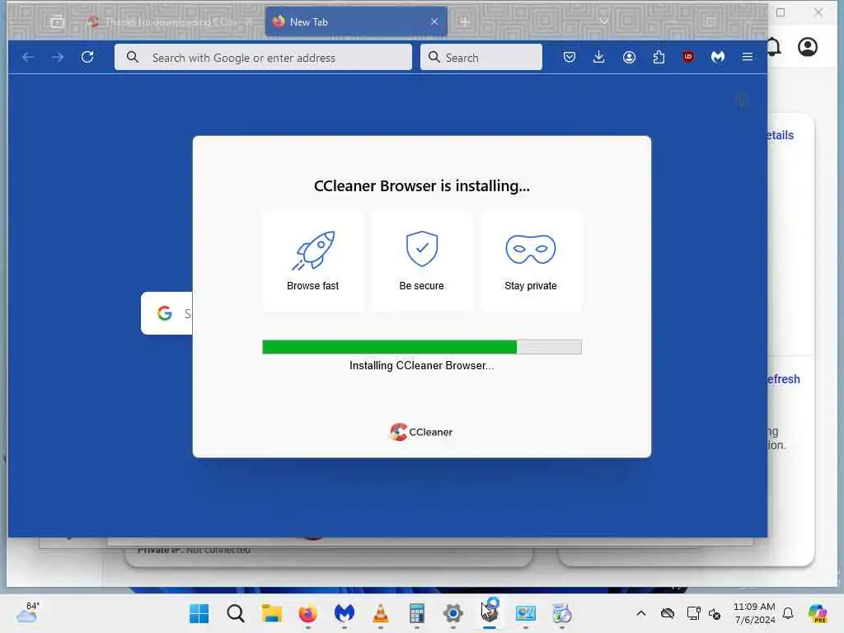The width and height of the screenshot is (844, 633).
Task: Open Malwarebytes from the taskbar
Action: pos(344,613)
